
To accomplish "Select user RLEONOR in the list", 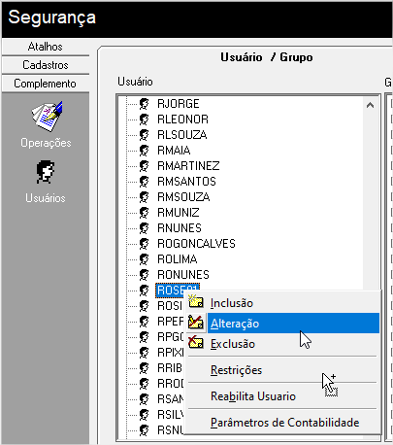I will 182,120.
